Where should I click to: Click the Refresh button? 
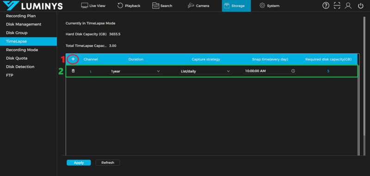108,163
